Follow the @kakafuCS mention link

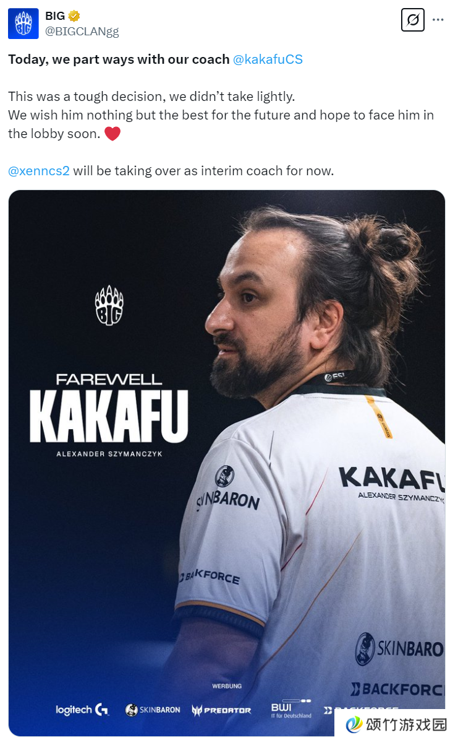[268, 59]
